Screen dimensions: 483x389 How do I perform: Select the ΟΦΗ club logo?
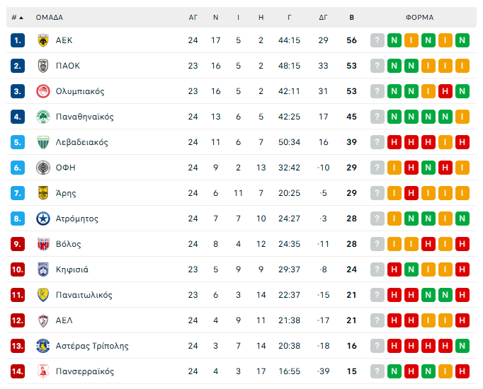pos(42,168)
